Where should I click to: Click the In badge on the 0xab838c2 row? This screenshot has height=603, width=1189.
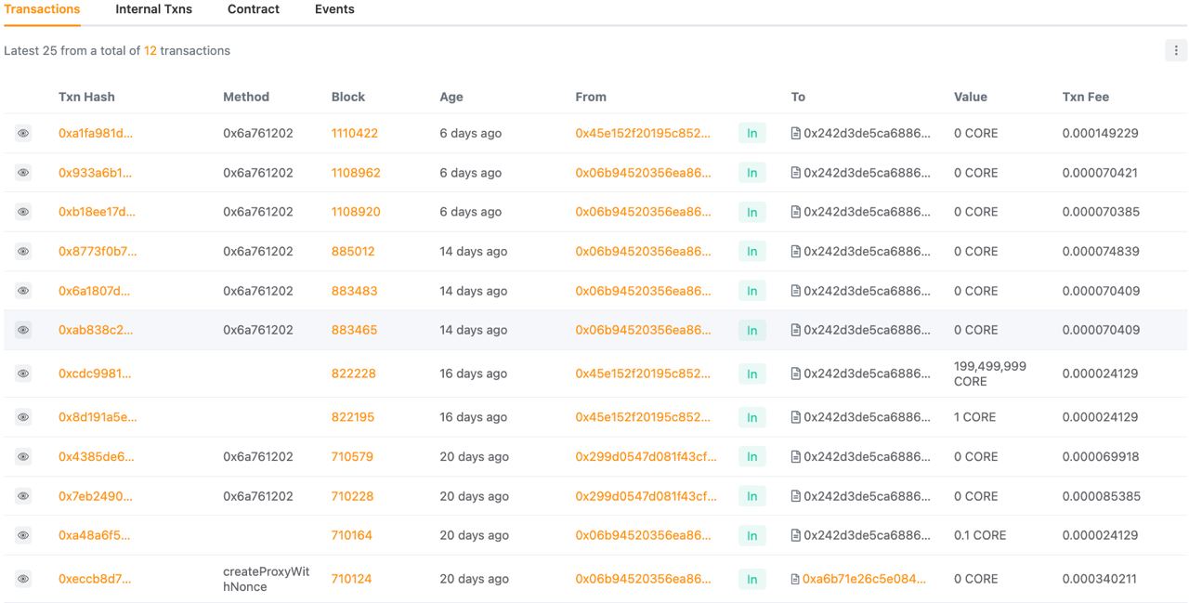(751, 331)
